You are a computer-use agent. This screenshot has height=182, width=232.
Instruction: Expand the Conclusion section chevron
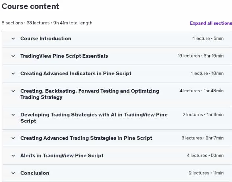click(13, 173)
